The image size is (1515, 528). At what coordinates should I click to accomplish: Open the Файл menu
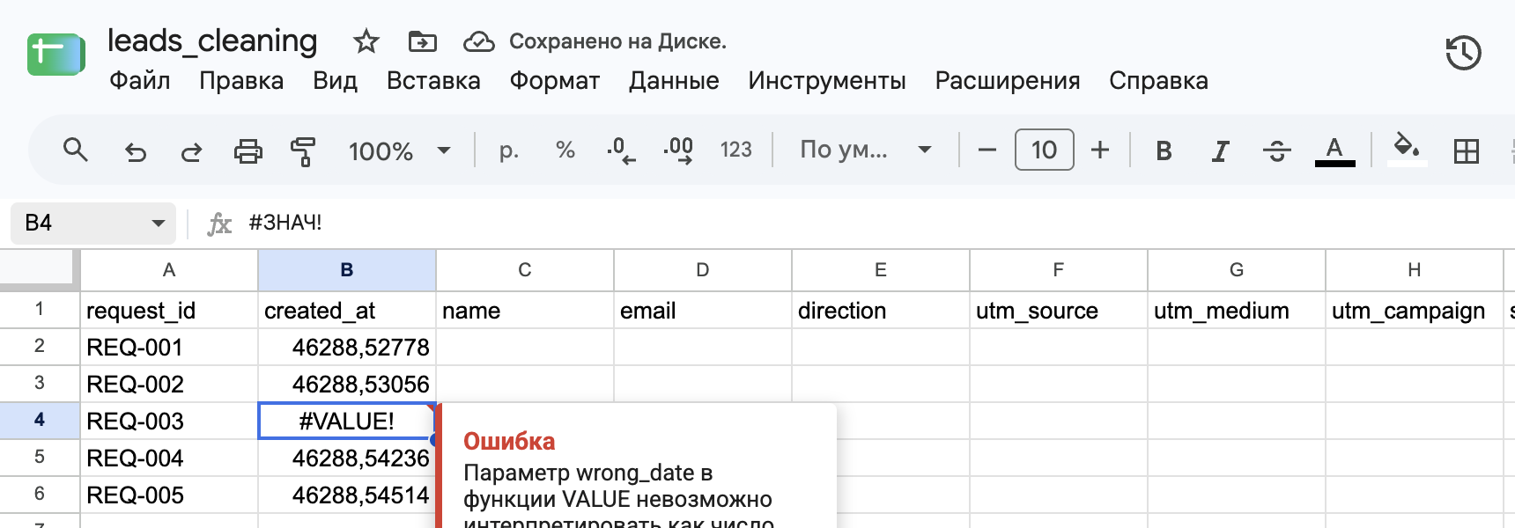tap(140, 81)
